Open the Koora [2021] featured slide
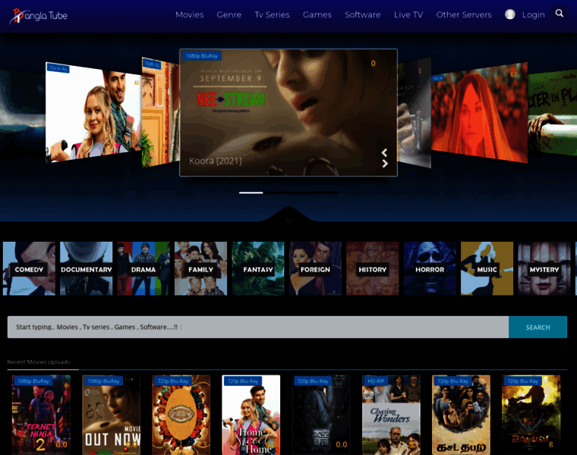The width and height of the screenshot is (577, 455). click(288, 112)
